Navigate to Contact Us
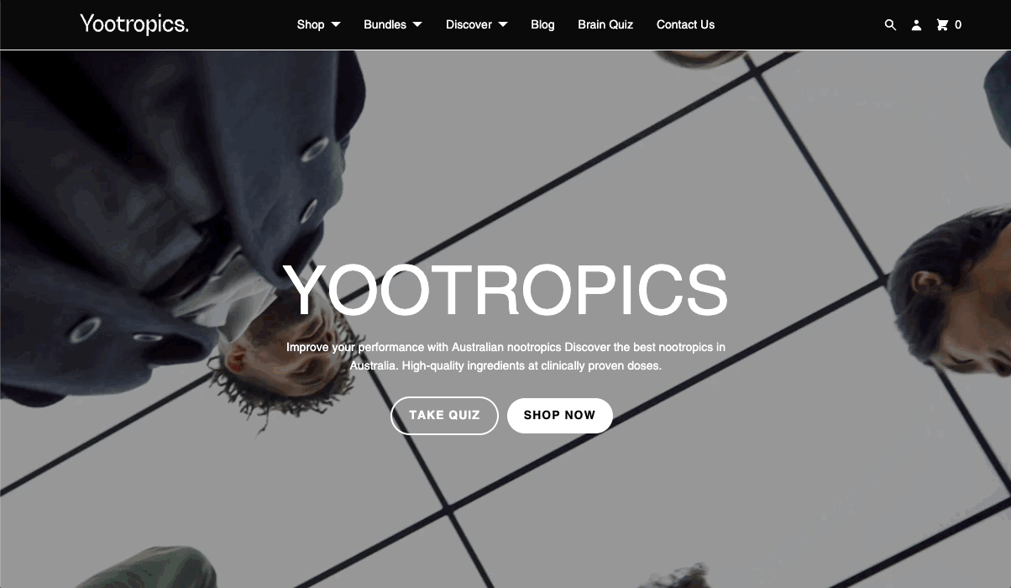The height and width of the screenshot is (588, 1011). [x=685, y=24]
